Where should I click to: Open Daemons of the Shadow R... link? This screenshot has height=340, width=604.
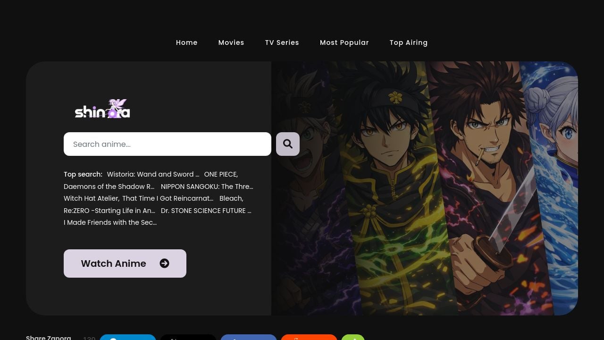coord(109,187)
